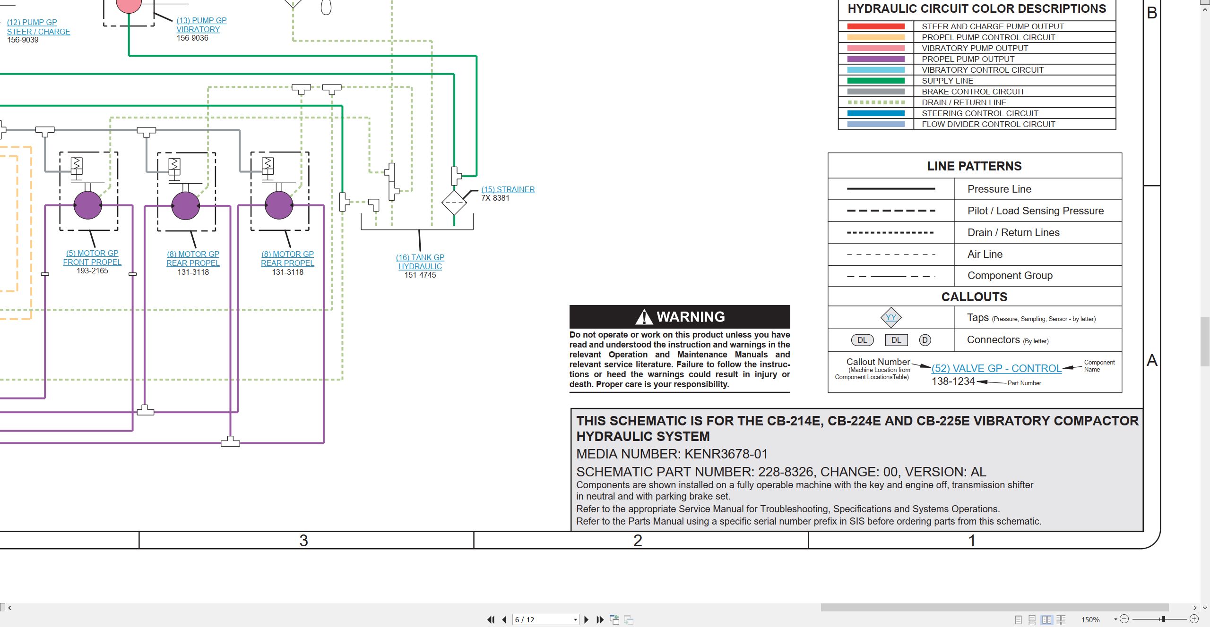Switch to continuous facing view
The width and height of the screenshot is (1210, 627).
[x=1061, y=619]
